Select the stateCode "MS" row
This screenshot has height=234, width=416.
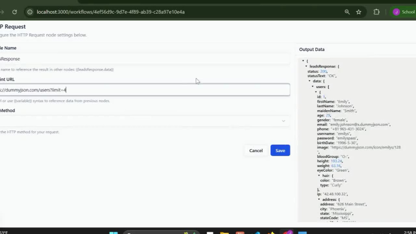pos(335,218)
